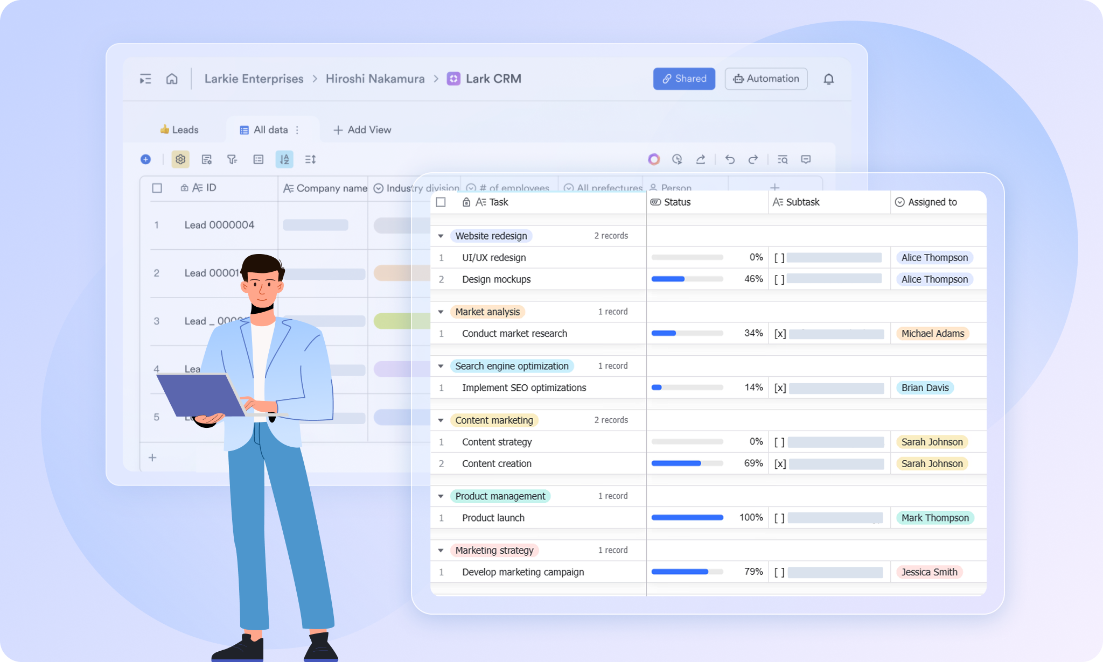1103x662 pixels.
Task: Click the Shared button
Action: click(x=684, y=79)
